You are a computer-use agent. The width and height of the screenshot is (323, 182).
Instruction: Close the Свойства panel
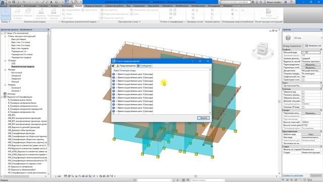point(321,30)
